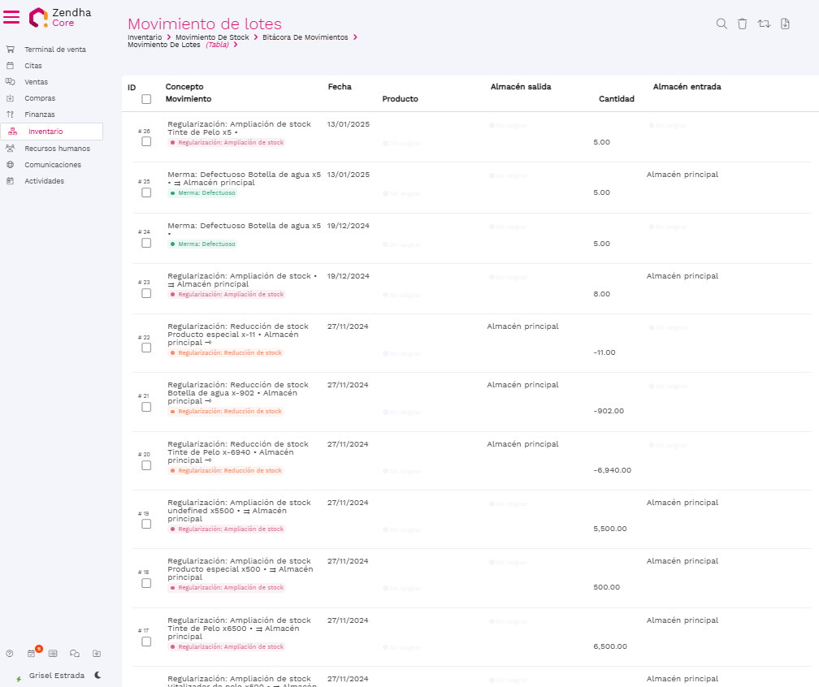Click the download file icon
819x687 pixels.
point(785,24)
